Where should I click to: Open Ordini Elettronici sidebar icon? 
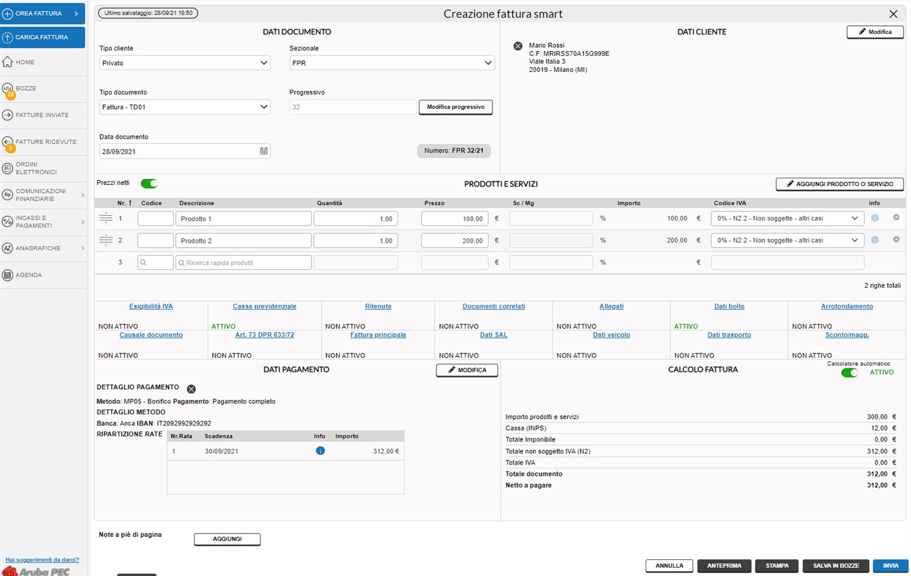click(7, 168)
